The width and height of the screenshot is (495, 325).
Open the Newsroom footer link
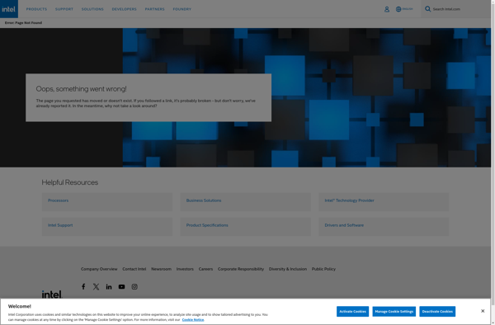point(162,269)
